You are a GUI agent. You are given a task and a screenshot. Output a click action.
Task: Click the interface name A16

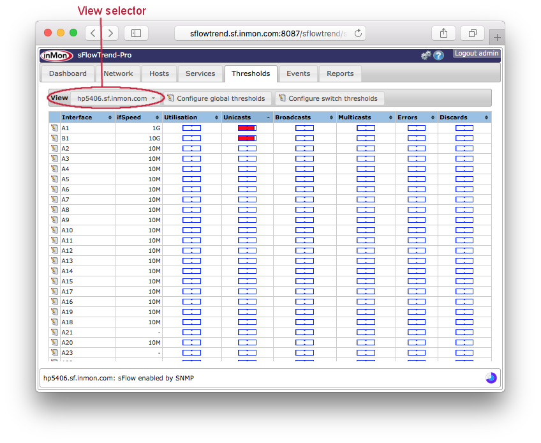pyautogui.click(x=67, y=302)
